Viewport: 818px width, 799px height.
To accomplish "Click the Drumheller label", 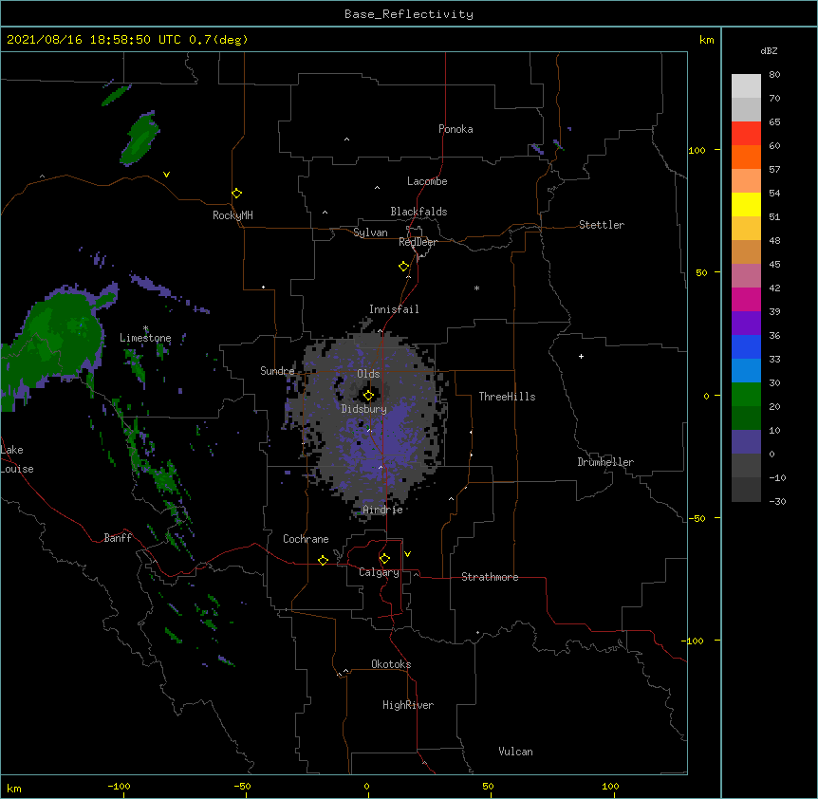I will [x=605, y=462].
